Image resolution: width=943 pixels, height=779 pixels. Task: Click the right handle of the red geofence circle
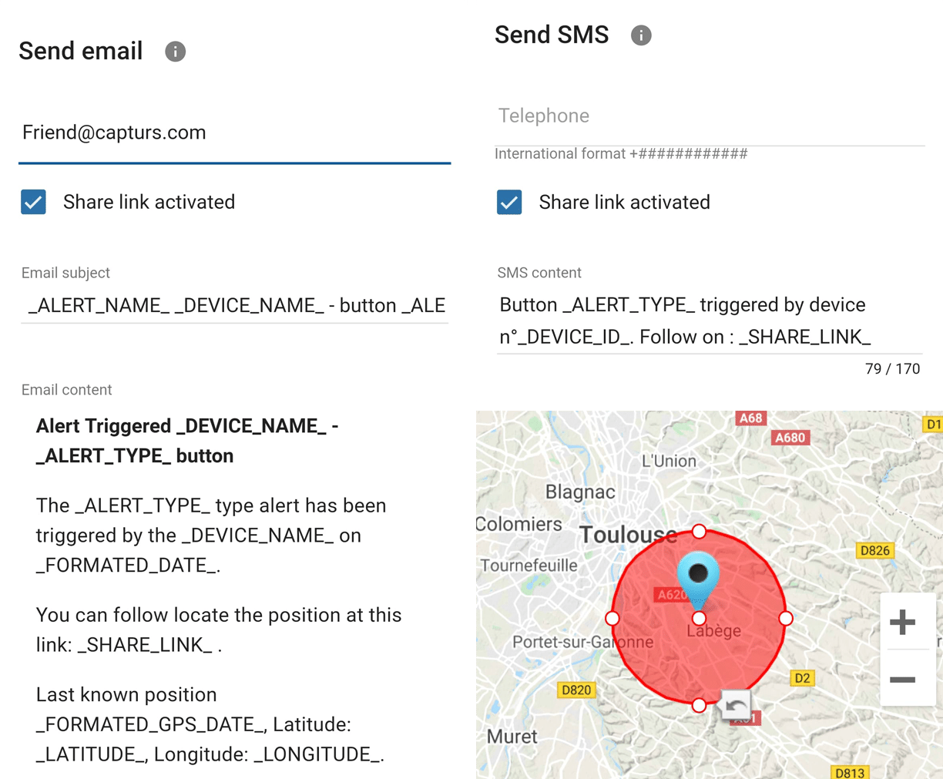coord(786,618)
